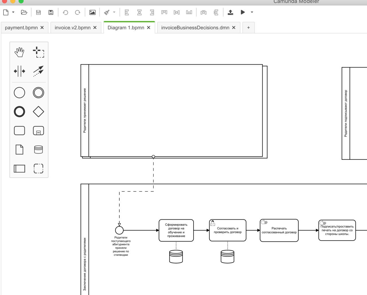Close the Diagram 1.bpmn tab
This screenshot has width=367, height=295.
click(x=149, y=28)
